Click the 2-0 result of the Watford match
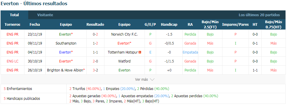The image size is (287, 105). (x=95, y=61)
